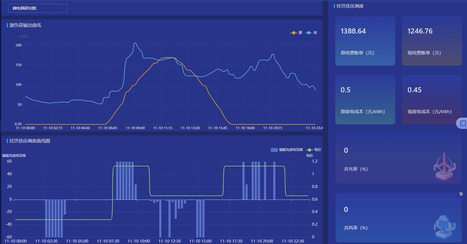467x244 pixels.
Task: Click the 11-10 09:00 label on top chart axis
Action: (135, 128)
